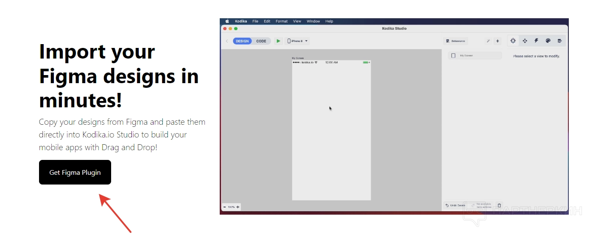Click Undo Delete button
The width and height of the screenshot is (604, 249).
[455, 205]
